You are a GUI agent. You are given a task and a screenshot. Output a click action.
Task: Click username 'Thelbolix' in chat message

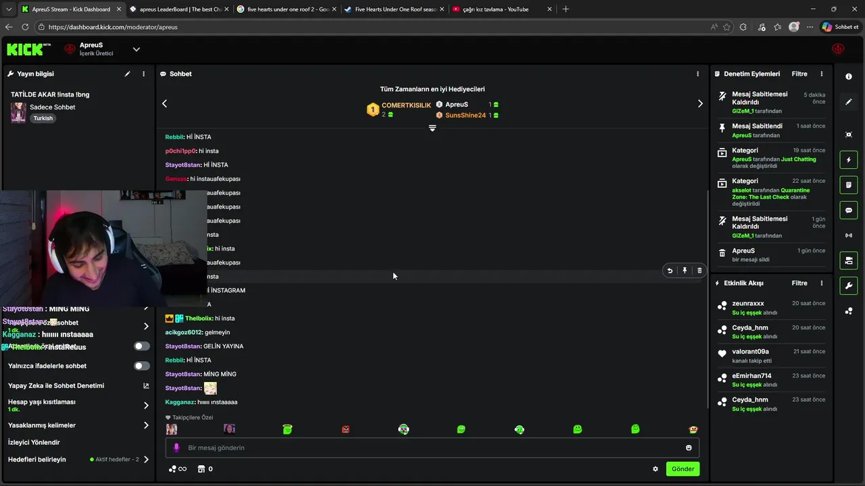[x=199, y=319]
